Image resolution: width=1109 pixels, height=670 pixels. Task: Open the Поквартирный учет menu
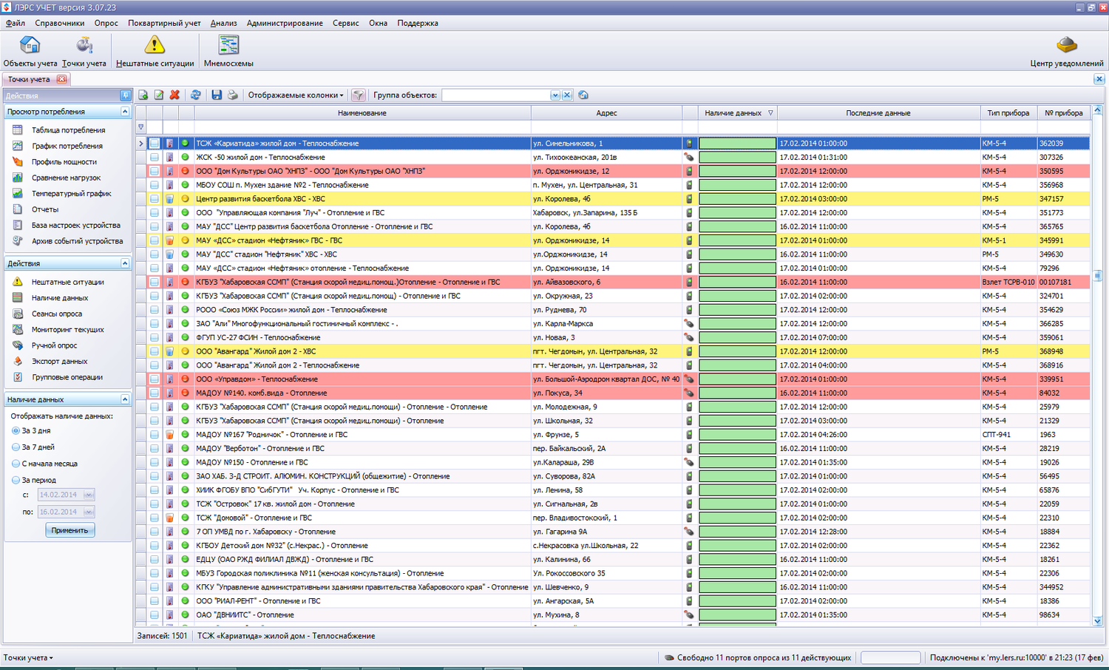click(x=164, y=23)
